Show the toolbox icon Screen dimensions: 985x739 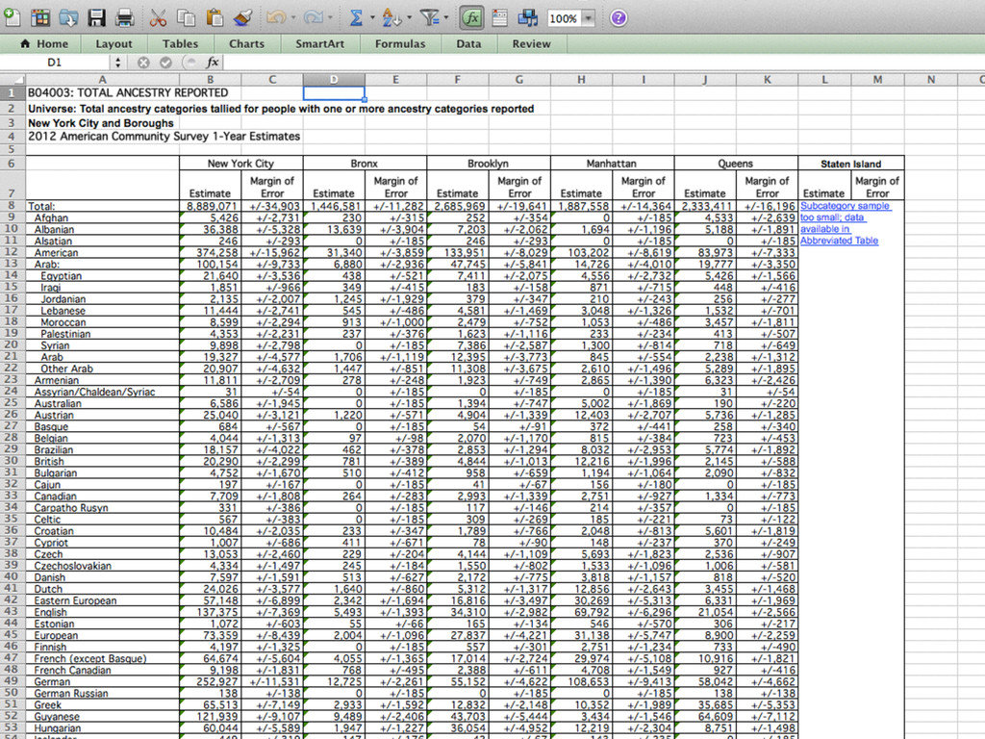[x=500, y=17]
